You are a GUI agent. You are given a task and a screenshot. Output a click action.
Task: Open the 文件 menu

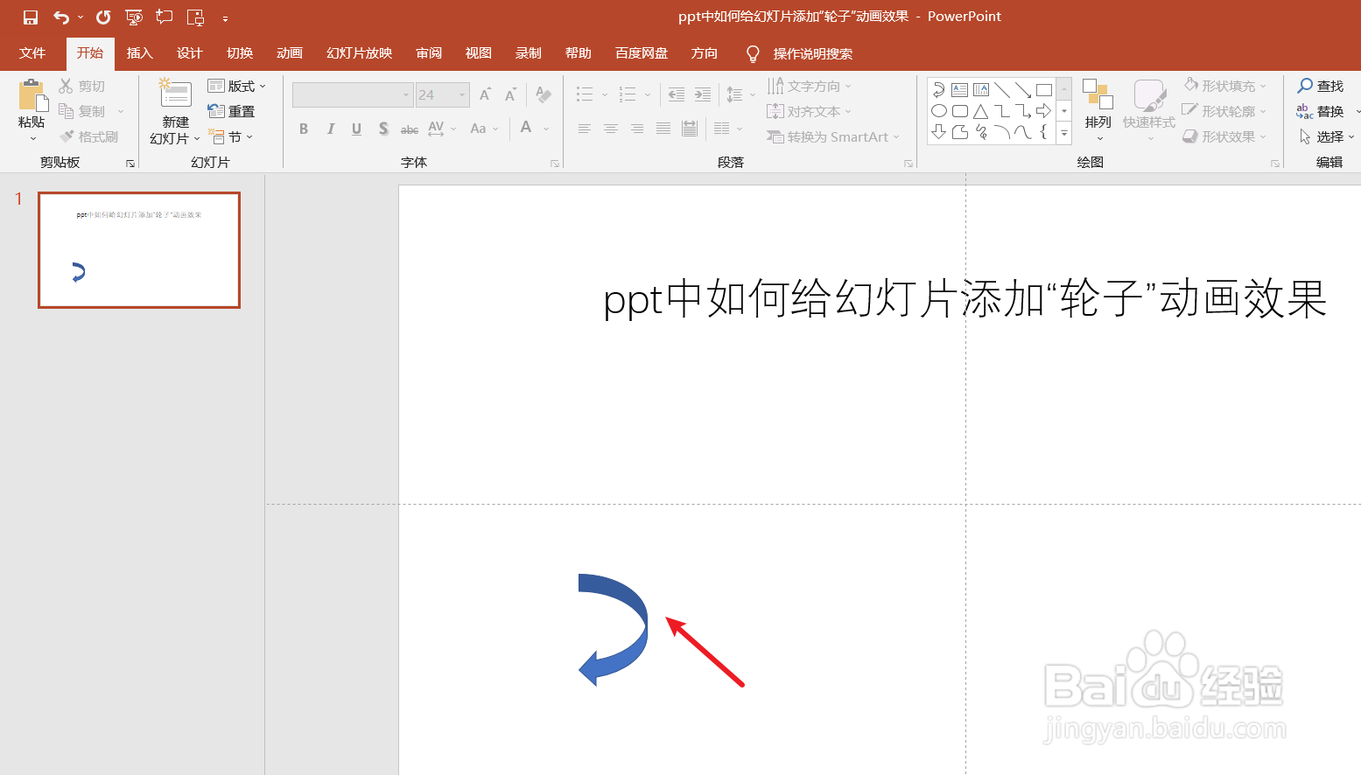tap(32, 53)
